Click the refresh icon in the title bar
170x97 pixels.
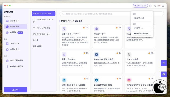150,6
